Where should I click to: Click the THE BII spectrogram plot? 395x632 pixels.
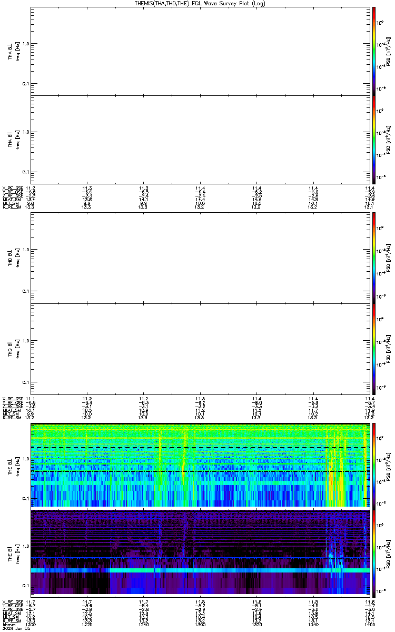coord(199,553)
